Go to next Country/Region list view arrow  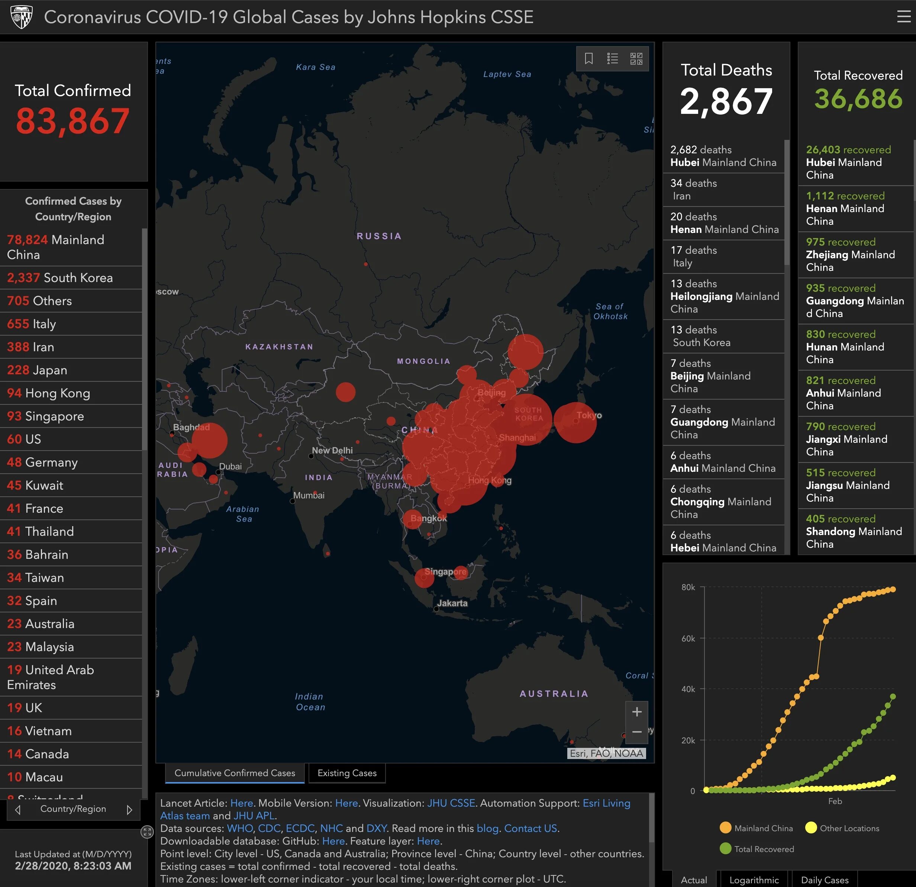(129, 810)
